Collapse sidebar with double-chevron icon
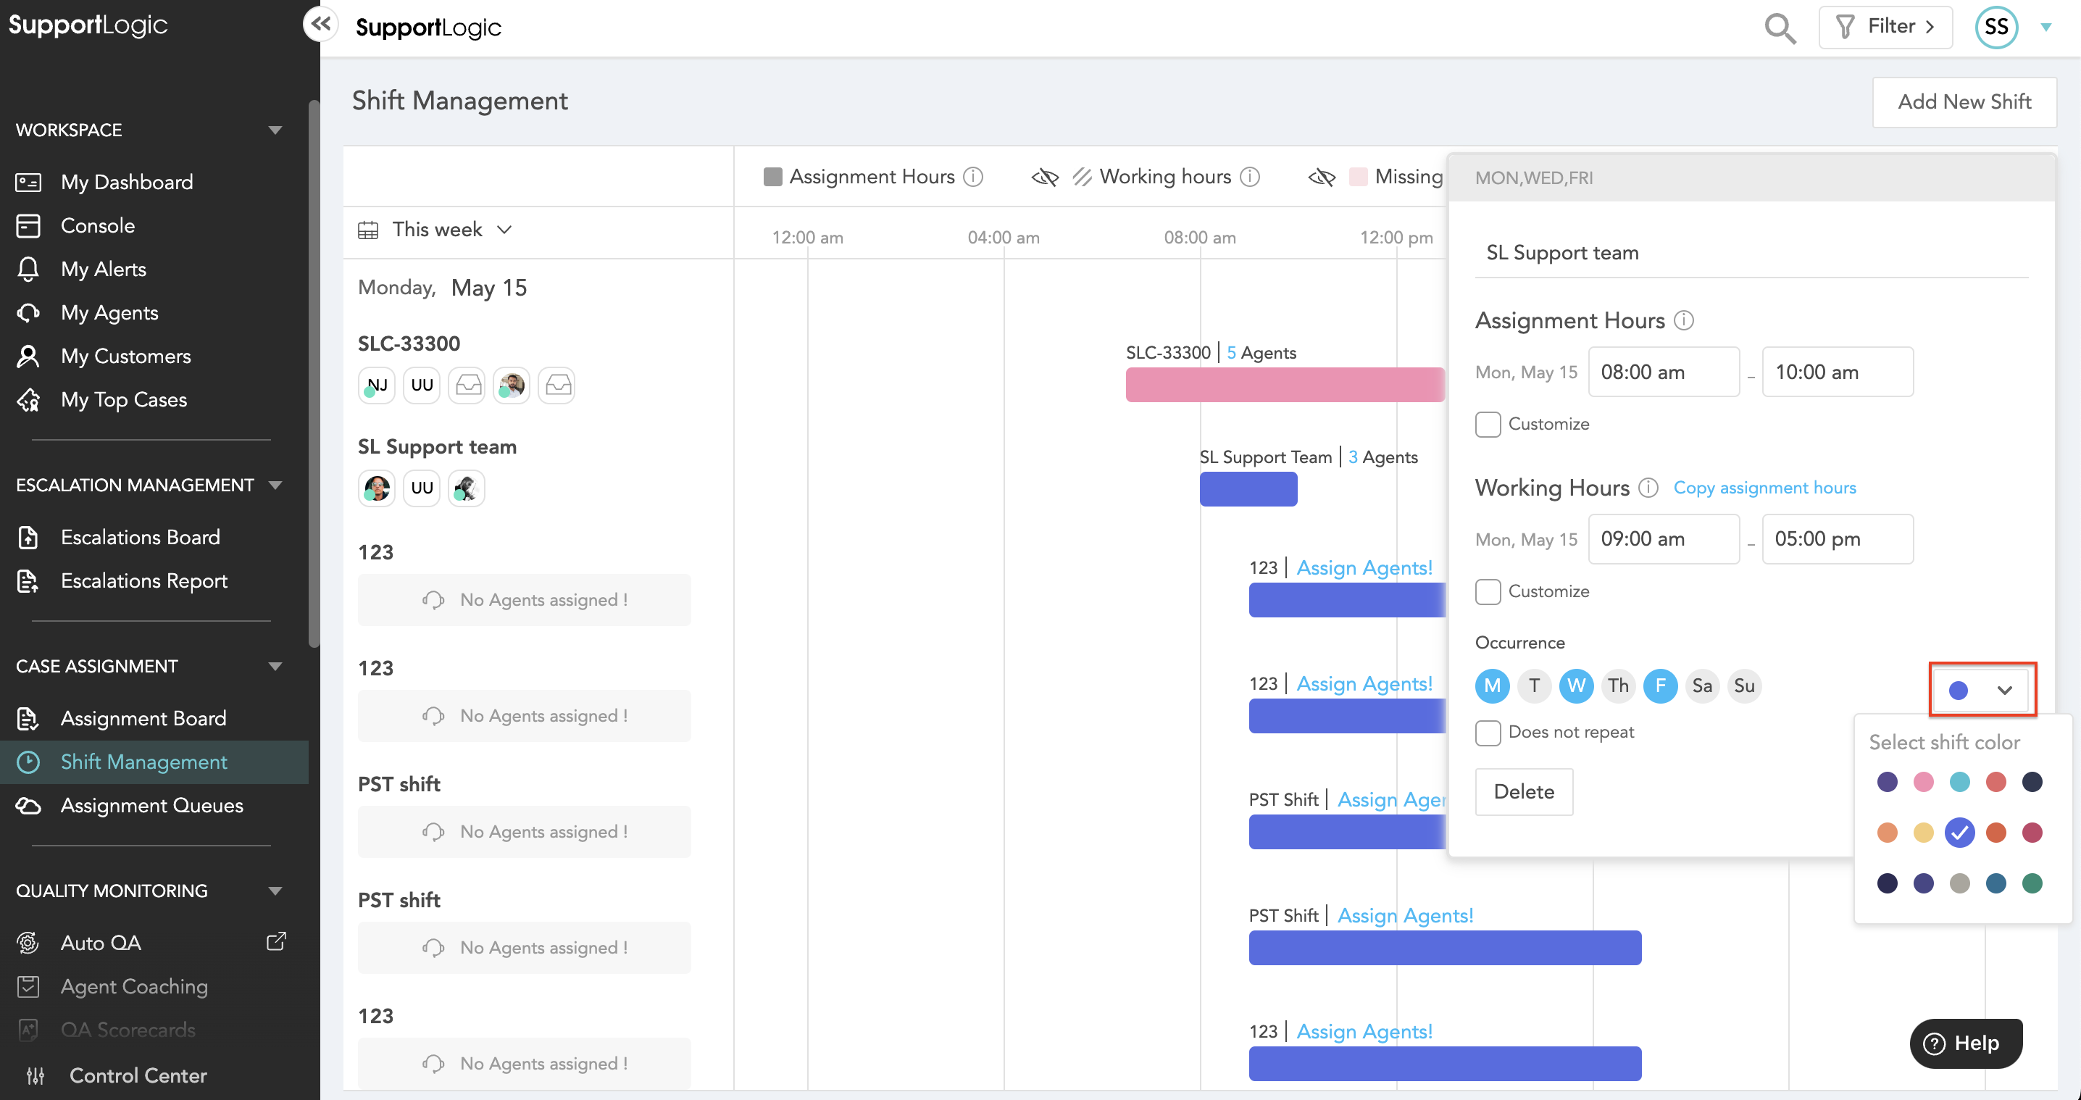2081x1100 pixels. [x=321, y=23]
